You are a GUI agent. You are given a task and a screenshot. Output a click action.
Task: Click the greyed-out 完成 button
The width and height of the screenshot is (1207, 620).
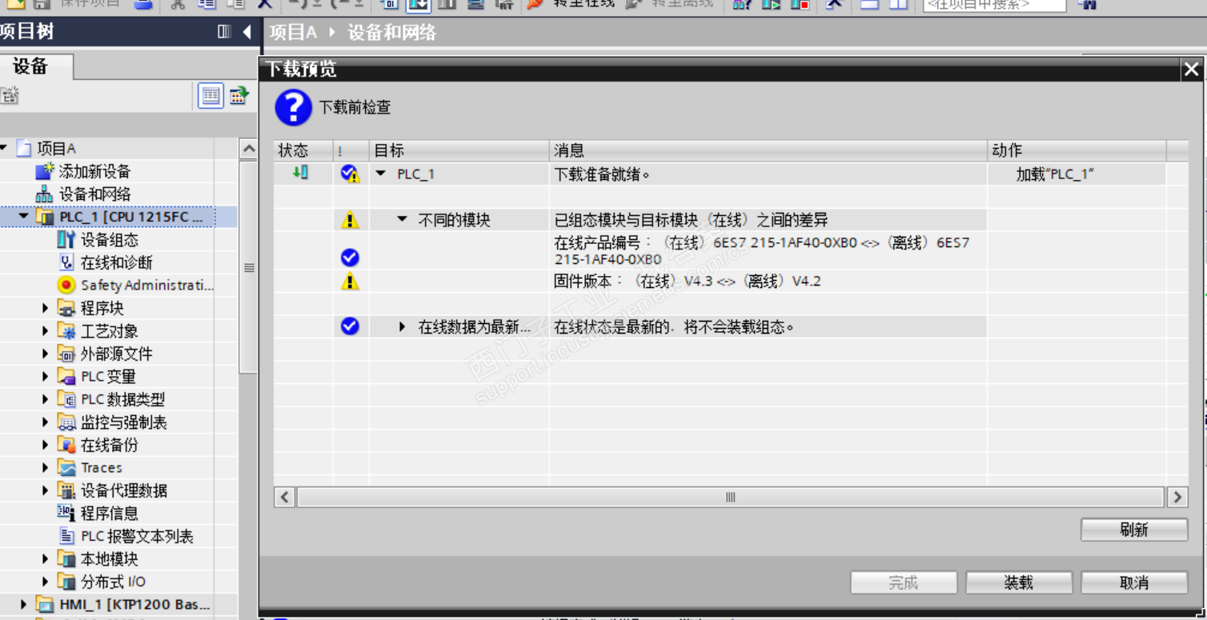coord(904,583)
